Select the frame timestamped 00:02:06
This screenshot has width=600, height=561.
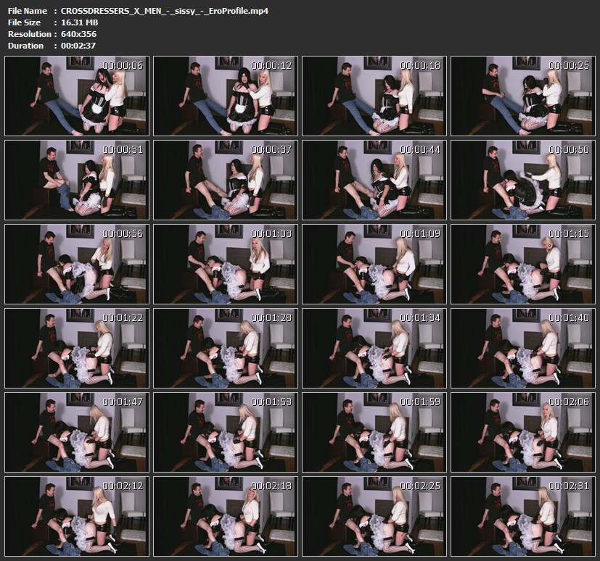point(523,431)
